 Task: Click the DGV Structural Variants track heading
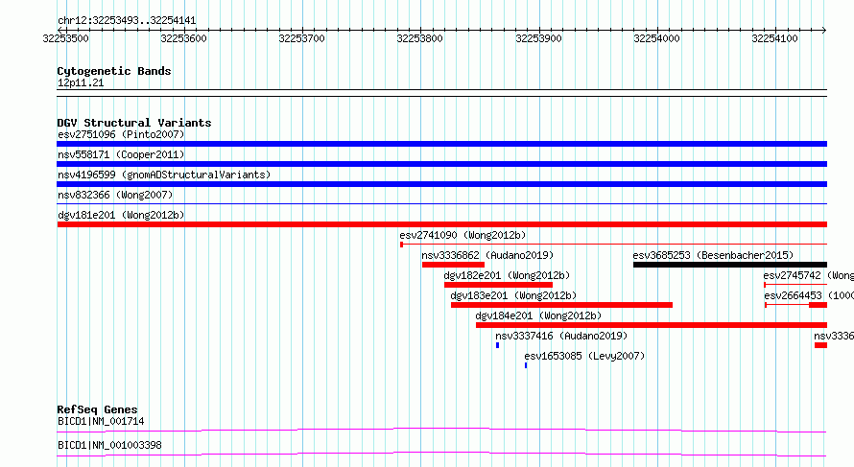coord(134,123)
